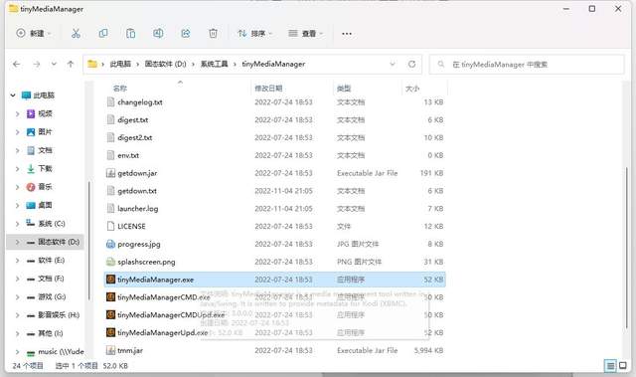Click the Paste clipboard icon
The height and width of the screenshot is (377, 636).
point(130,33)
